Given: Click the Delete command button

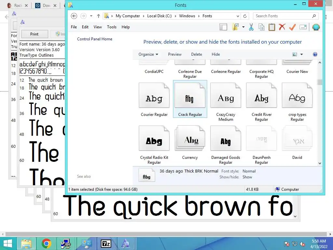Looking at the screenshot, I should coord(196,54).
